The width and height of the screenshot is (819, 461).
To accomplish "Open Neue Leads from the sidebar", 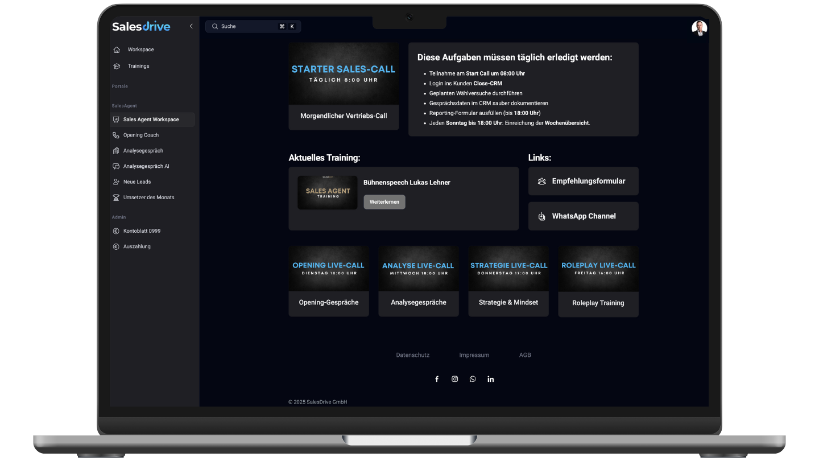I will coord(137,182).
